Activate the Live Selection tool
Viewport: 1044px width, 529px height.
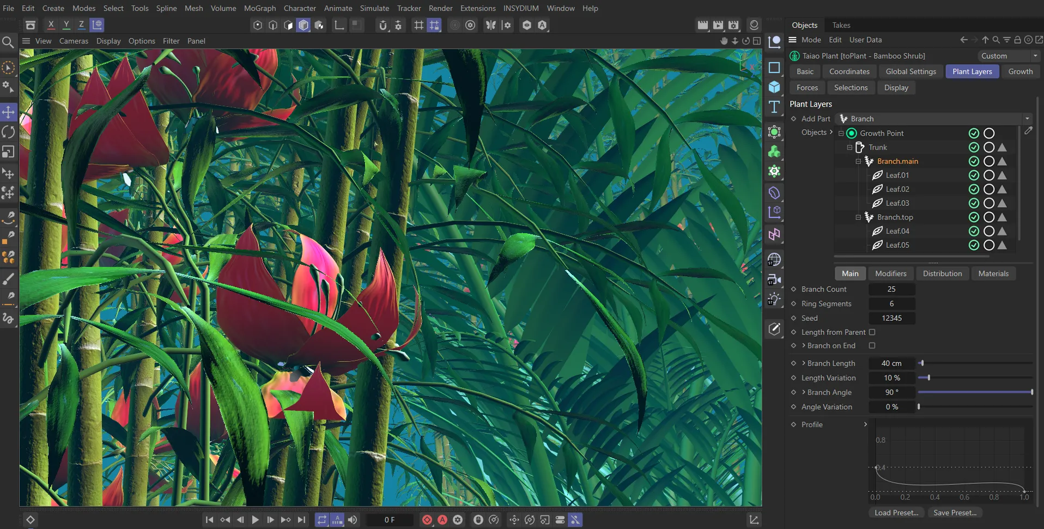coord(8,67)
